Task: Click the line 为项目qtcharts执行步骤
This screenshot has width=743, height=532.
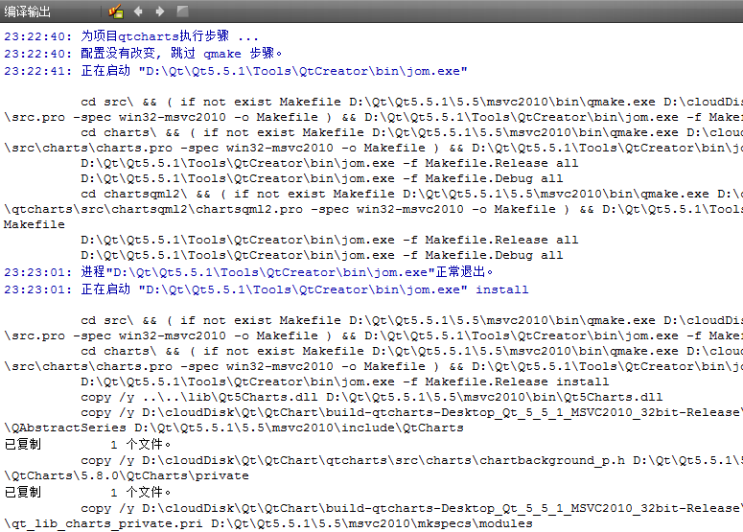Action: [131, 36]
